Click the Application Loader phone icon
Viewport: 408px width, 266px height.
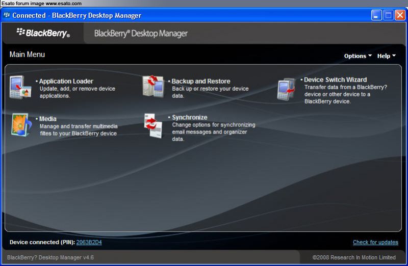coord(20,87)
